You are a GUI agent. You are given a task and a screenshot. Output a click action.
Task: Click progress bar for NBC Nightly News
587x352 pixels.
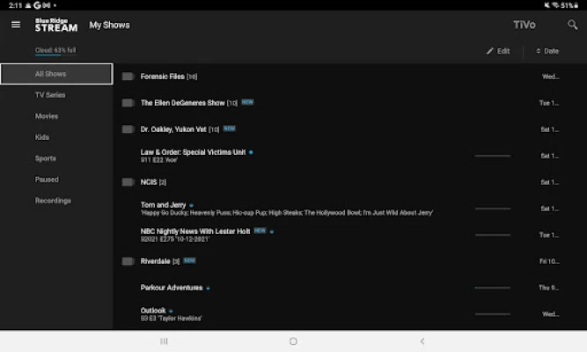[493, 235]
